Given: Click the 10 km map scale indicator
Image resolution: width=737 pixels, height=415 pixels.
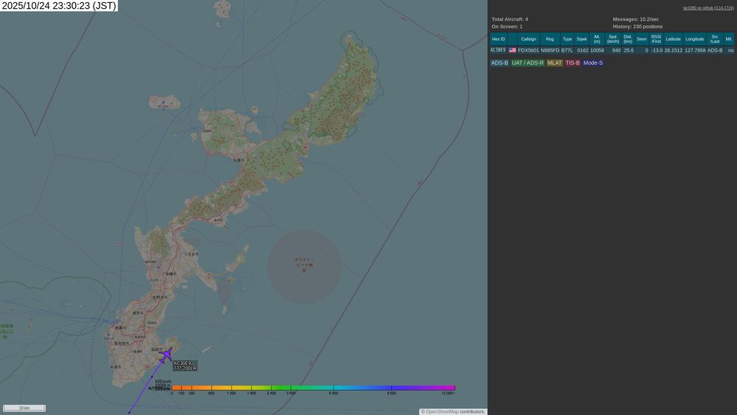Looking at the screenshot, I should 24,408.
